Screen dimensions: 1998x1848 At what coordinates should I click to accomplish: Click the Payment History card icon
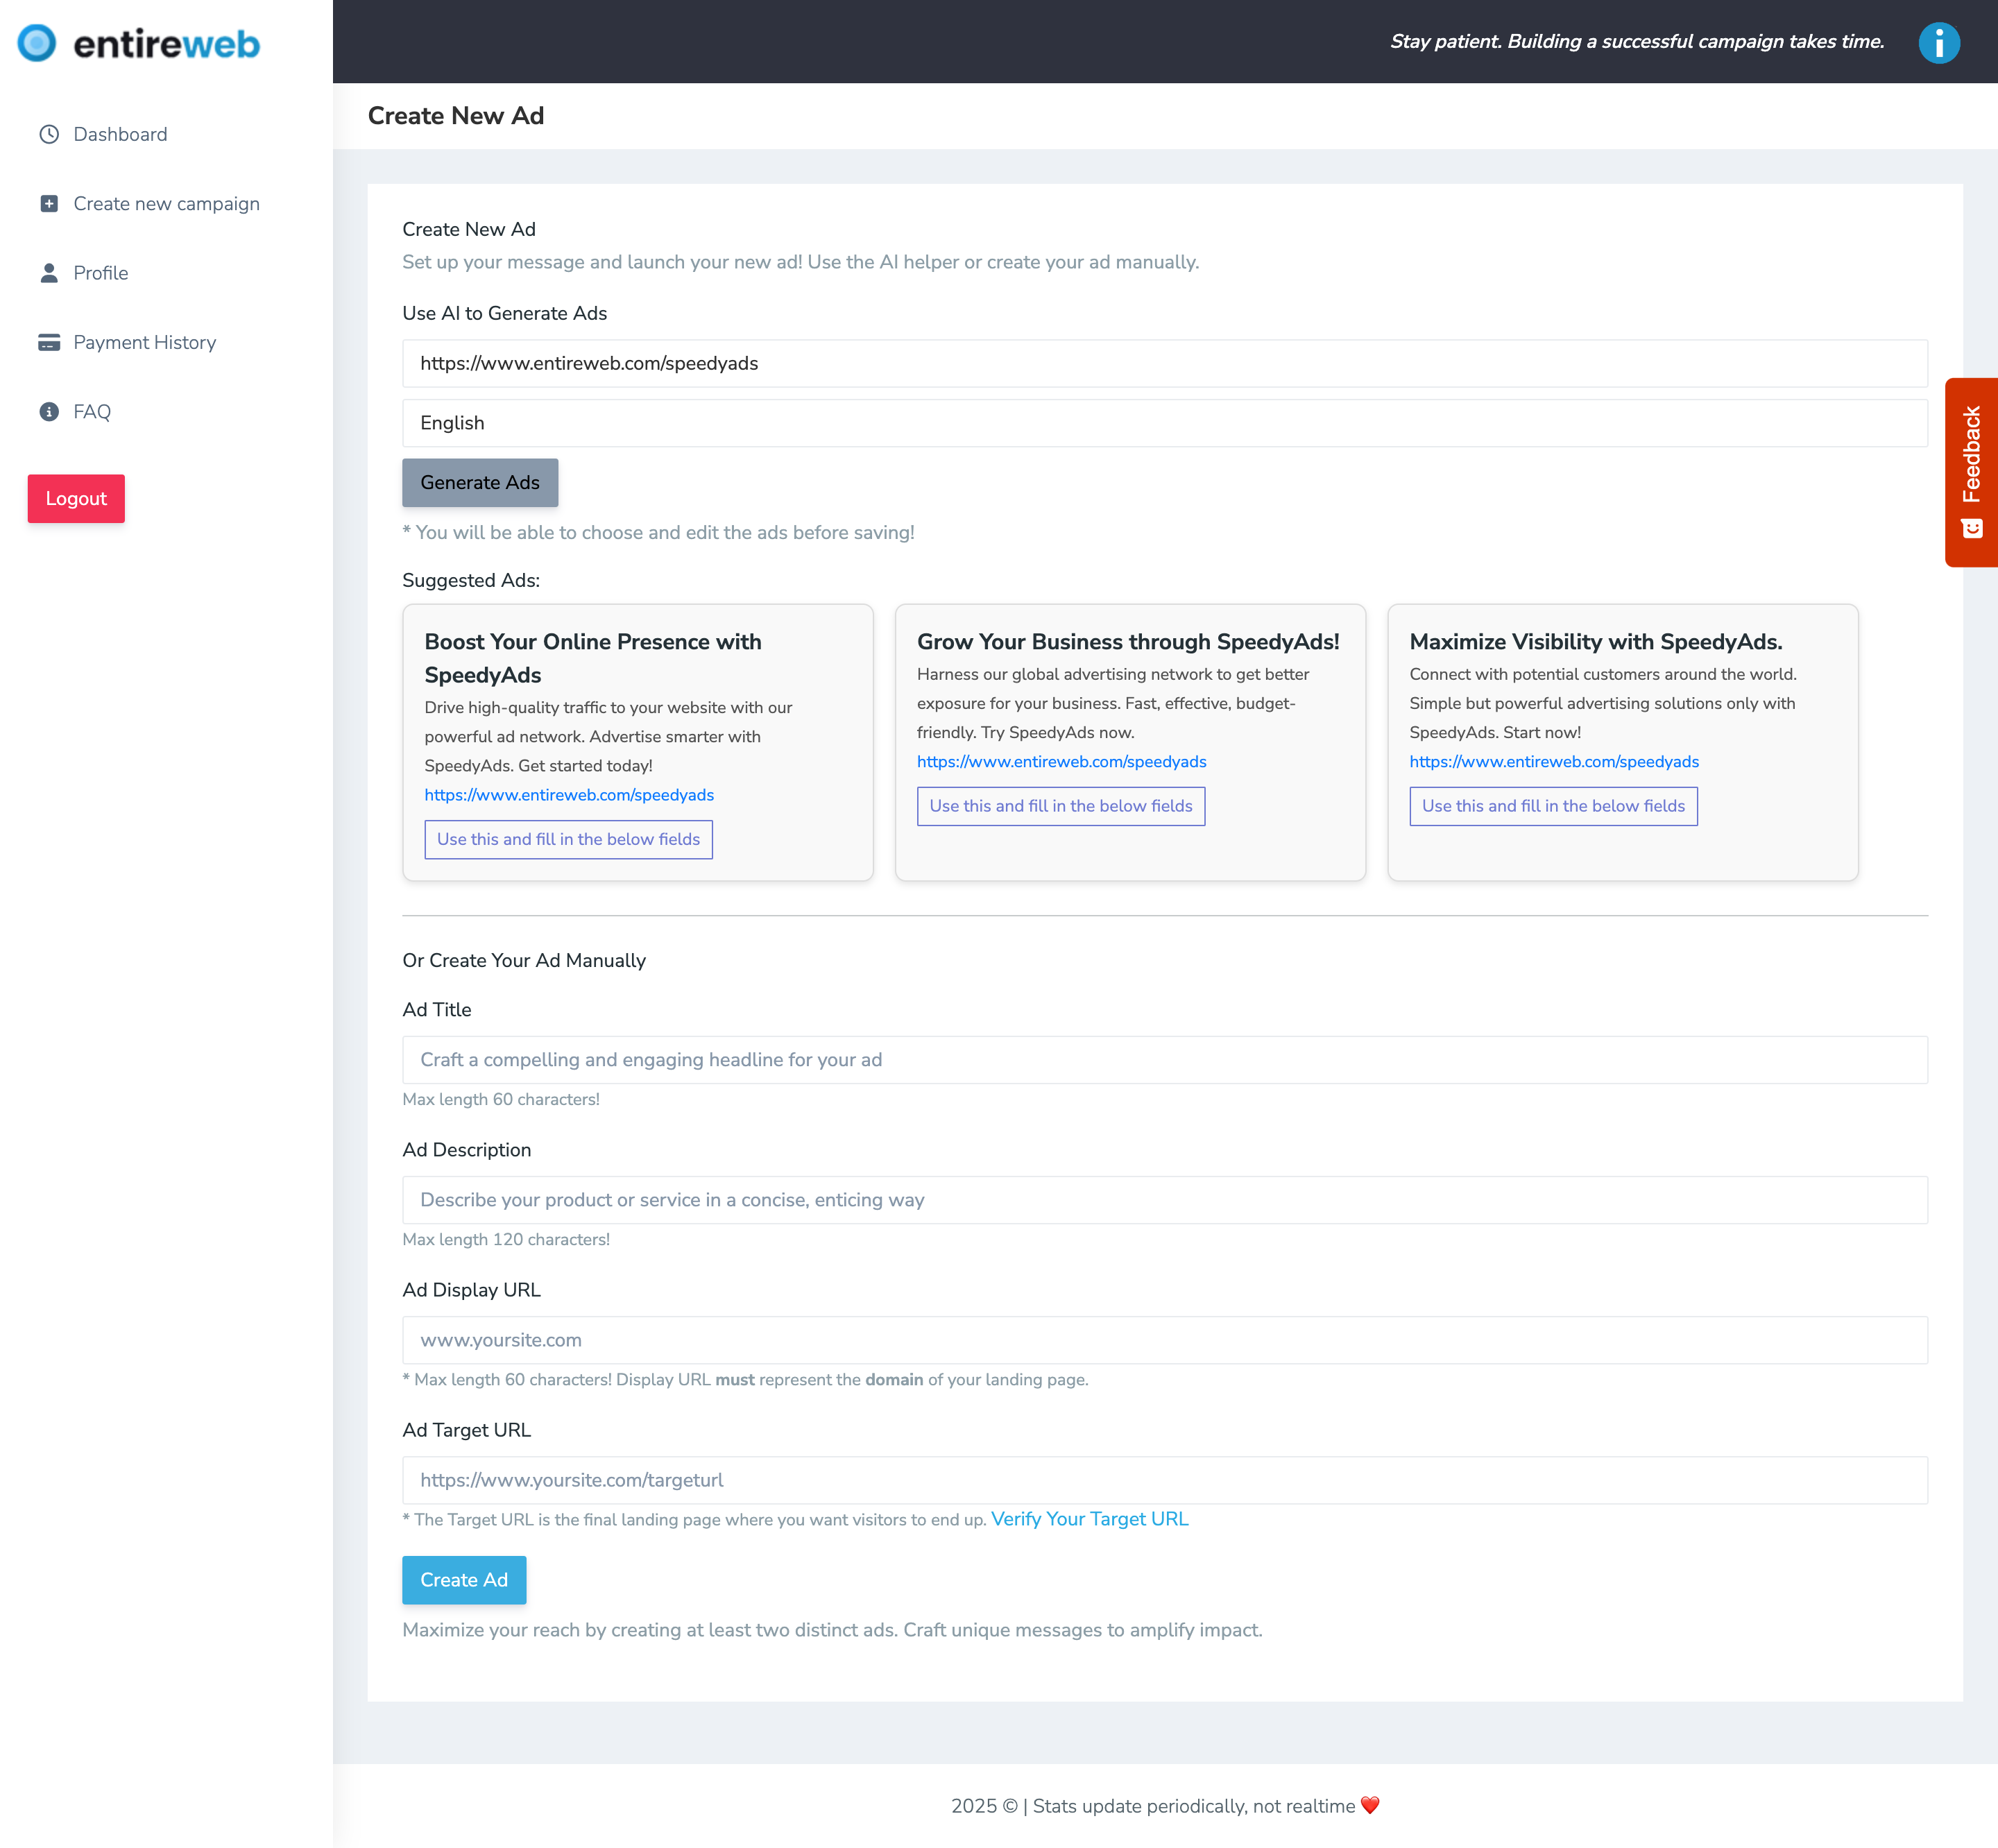tap(49, 343)
